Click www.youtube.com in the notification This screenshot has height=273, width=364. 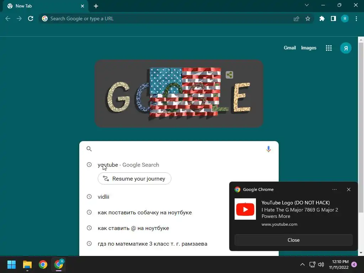tap(279, 224)
